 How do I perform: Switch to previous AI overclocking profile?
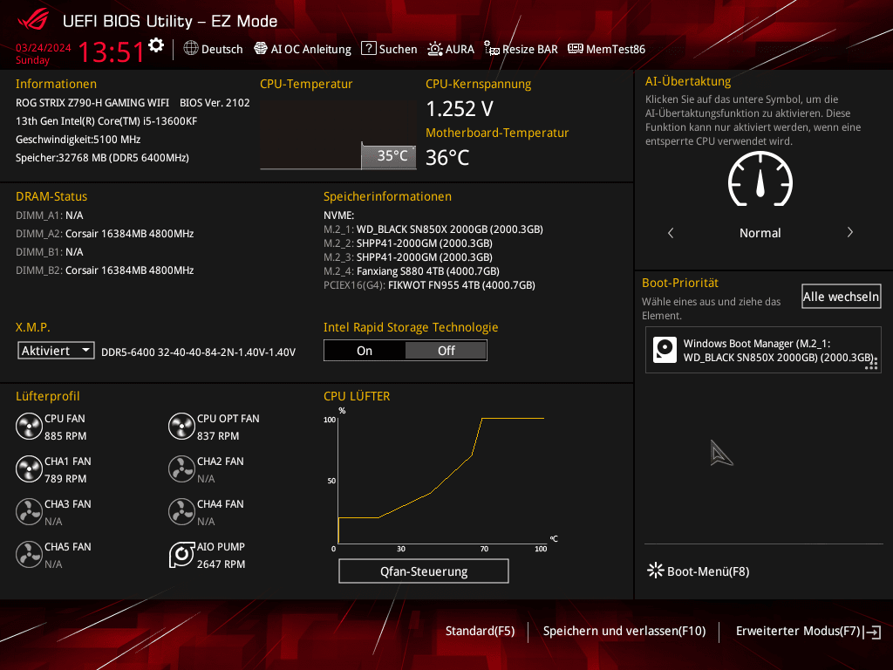(671, 232)
